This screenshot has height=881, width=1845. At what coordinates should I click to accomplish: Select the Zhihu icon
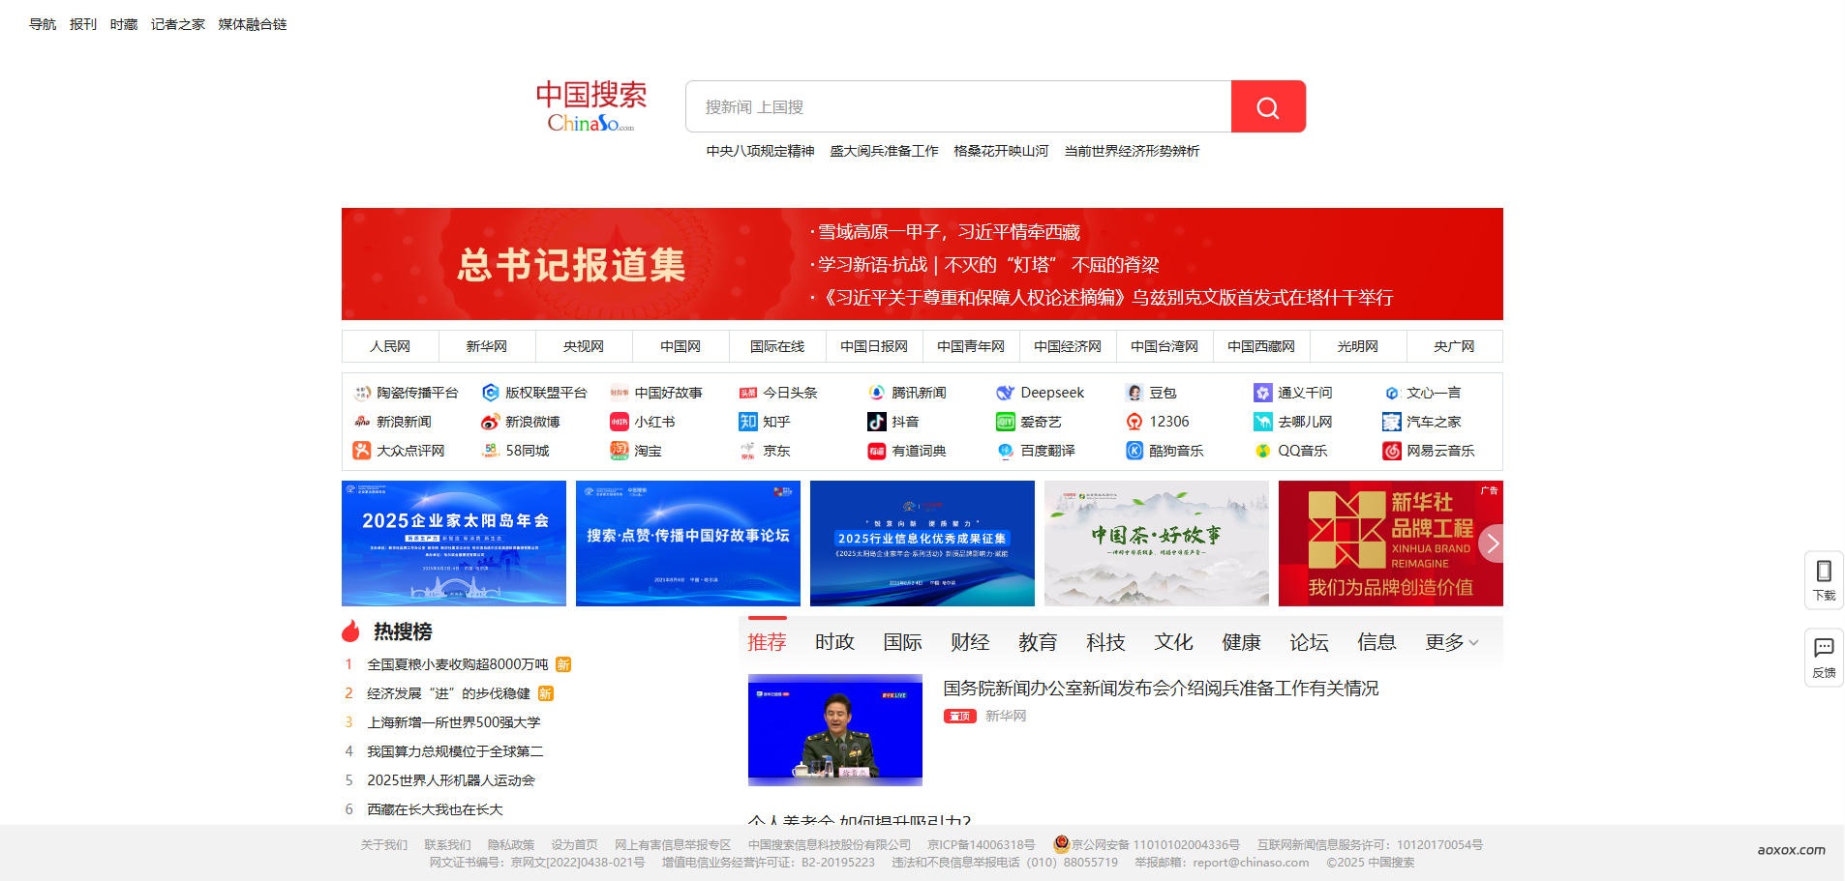point(748,422)
